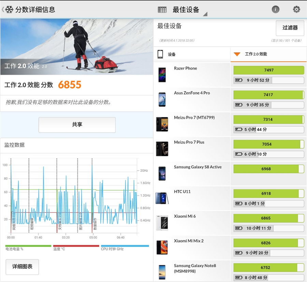Click the best devices grid icon
Screen dimensions: 307x282
click(x=162, y=10)
